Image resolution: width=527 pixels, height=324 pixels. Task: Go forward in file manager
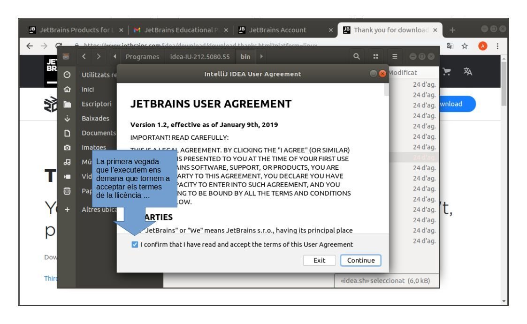click(x=99, y=56)
